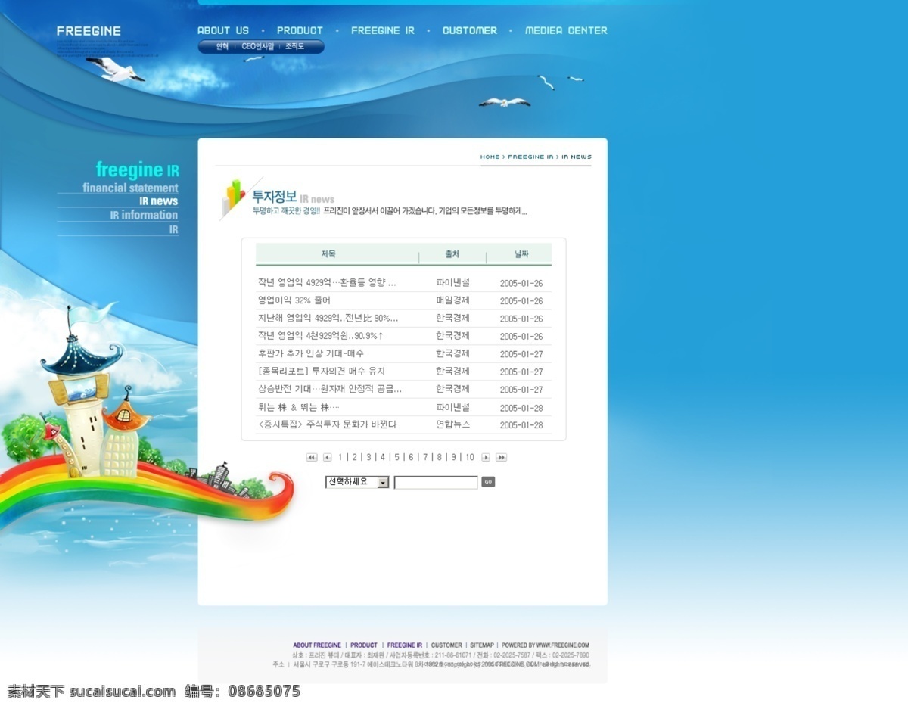Open IR news in sidebar

click(x=159, y=201)
